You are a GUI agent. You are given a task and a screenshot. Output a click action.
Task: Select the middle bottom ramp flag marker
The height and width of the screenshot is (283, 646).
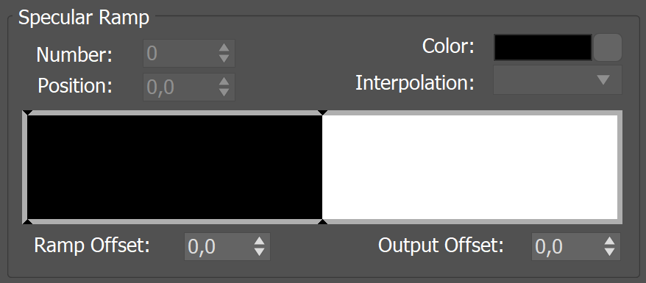pyautogui.click(x=322, y=222)
